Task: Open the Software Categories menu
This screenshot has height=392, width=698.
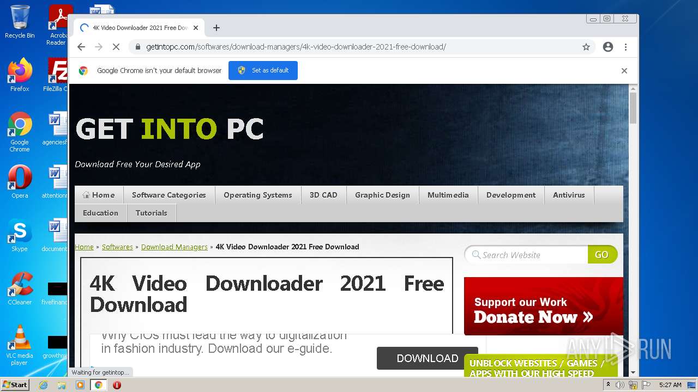Action: pyautogui.click(x=169, y=195)
